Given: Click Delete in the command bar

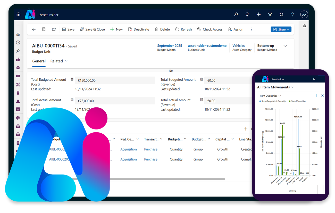Looking at the screenshot, I should tap(162, 29).
